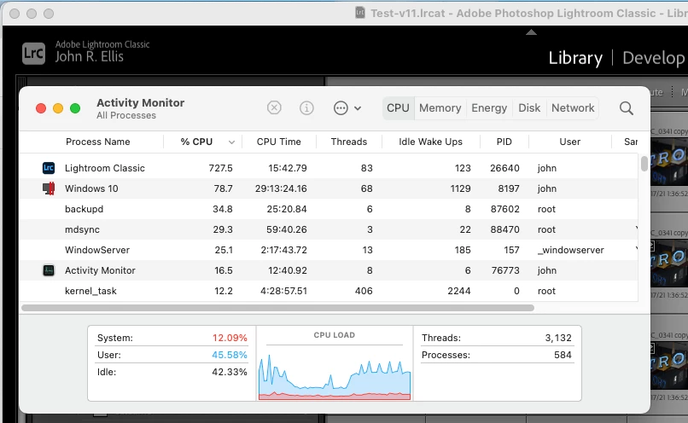Screen dimensions: 688x423
Task: Click the Processes 584 total
Action: coord(563,355)
